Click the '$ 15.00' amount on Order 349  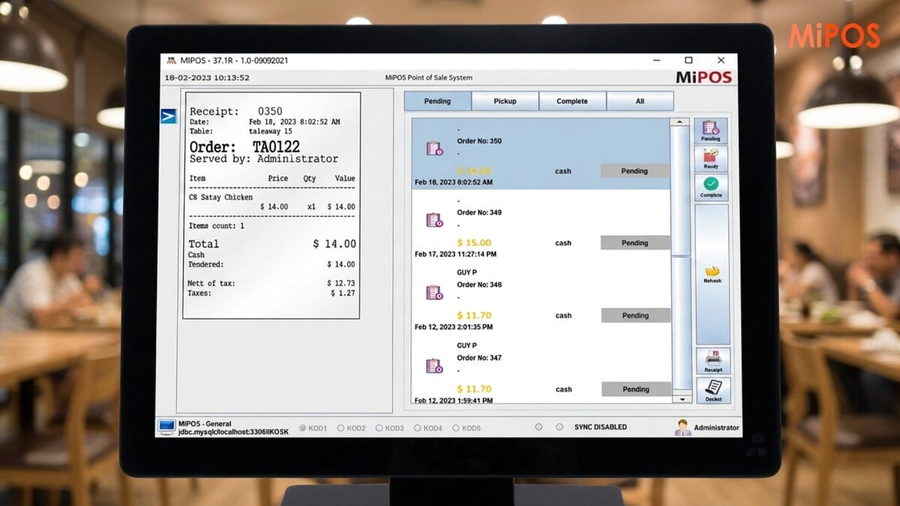pyautogui.click(x=474, y=243)
